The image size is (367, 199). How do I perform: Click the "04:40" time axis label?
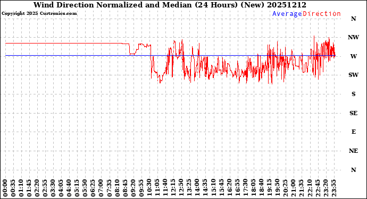pos(69,188)
